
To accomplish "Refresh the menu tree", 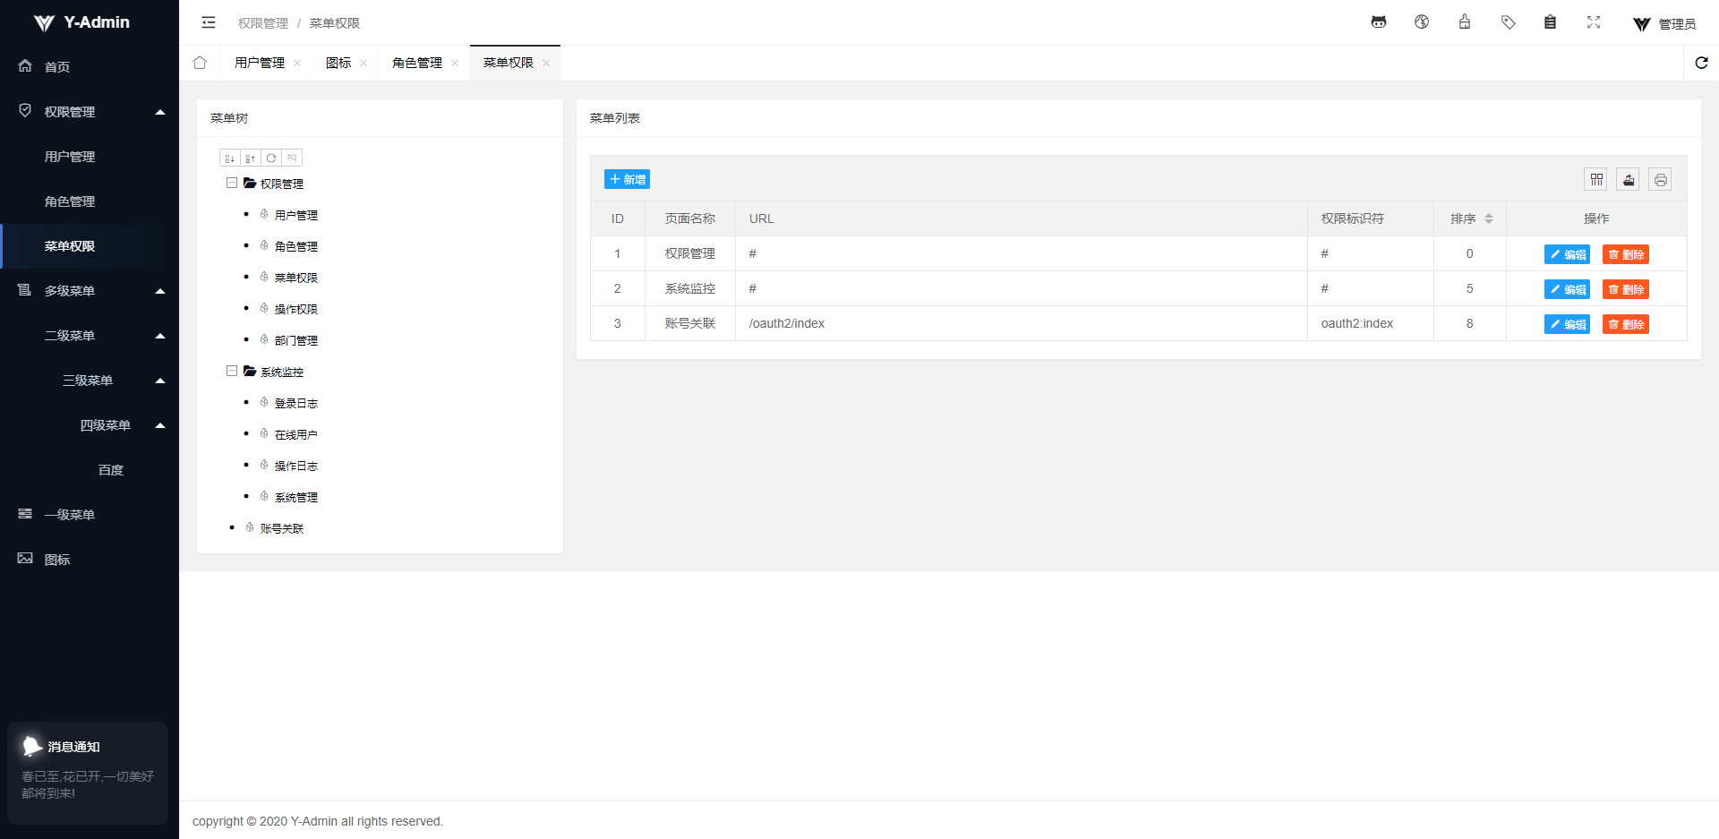I will (x=271, y=158).
